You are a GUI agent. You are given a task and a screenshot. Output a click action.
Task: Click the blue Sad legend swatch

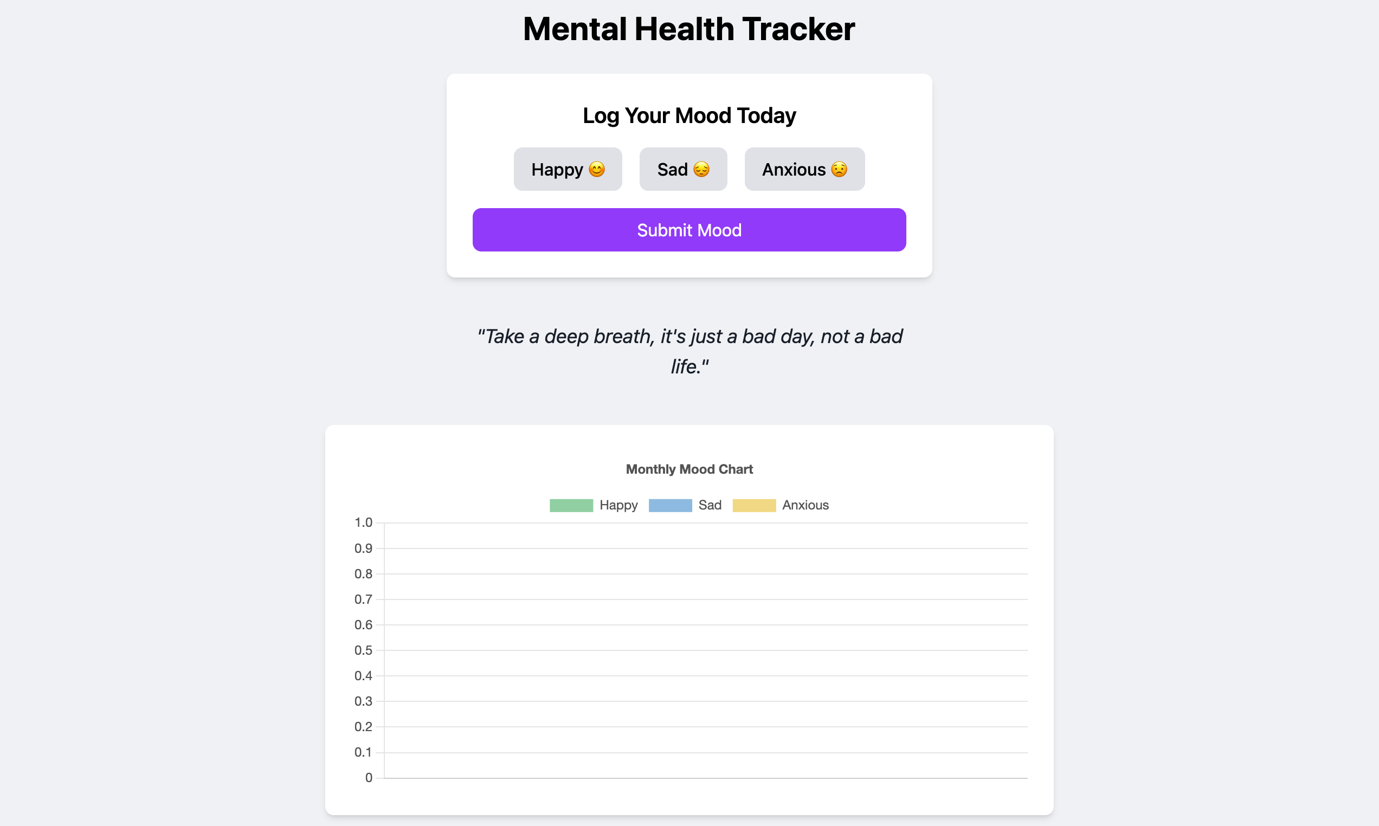click(x=670, y=505)
